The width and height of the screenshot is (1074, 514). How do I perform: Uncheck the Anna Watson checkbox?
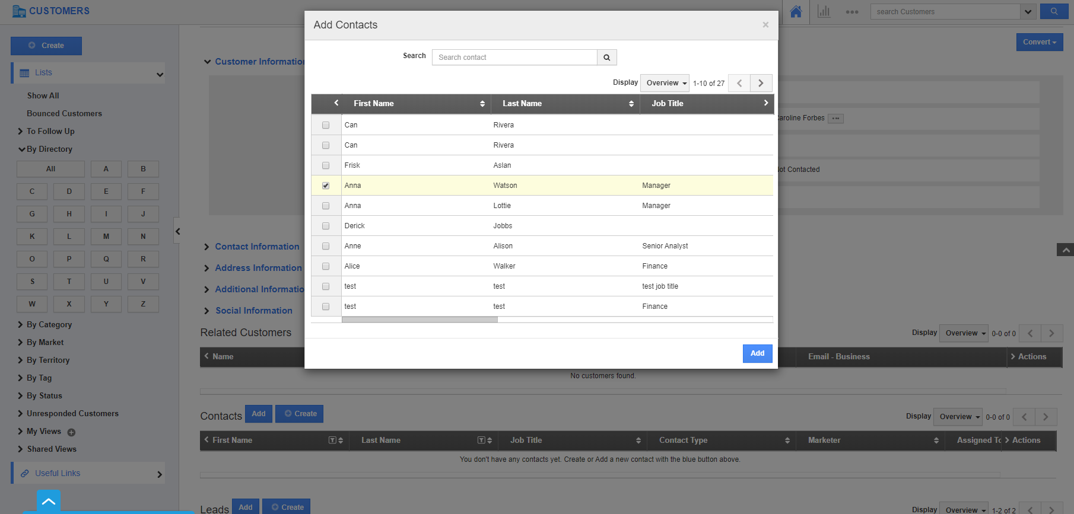tap(326, 186)
